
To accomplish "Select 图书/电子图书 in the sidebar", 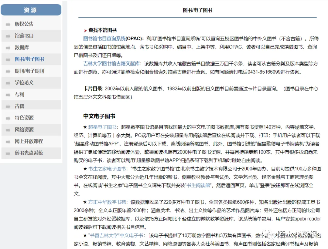I will pos(29,59).
